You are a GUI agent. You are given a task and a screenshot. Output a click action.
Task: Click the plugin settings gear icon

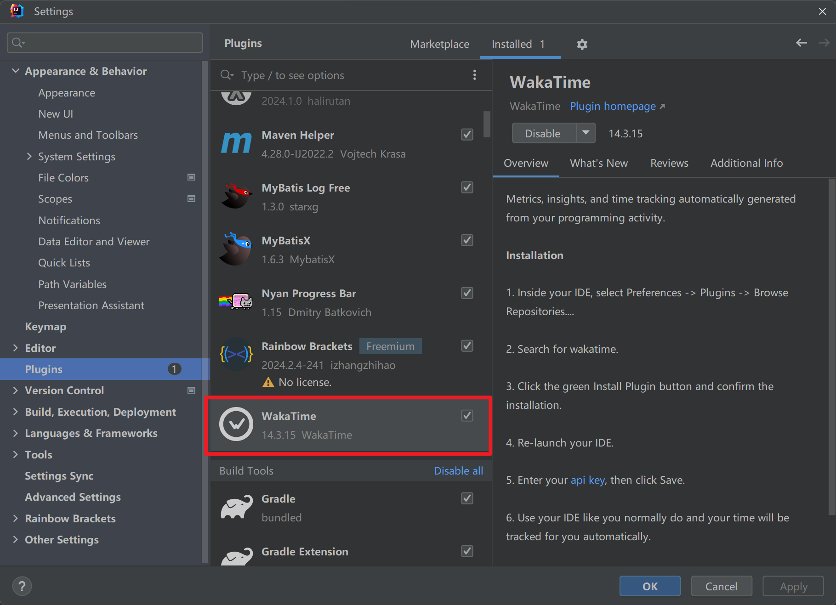pyautogui.click(x=582, y=44)
